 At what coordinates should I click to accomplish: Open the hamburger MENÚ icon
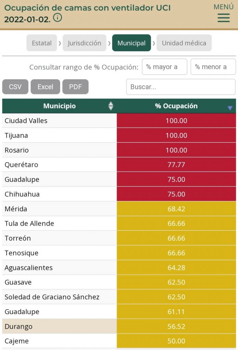223,18
